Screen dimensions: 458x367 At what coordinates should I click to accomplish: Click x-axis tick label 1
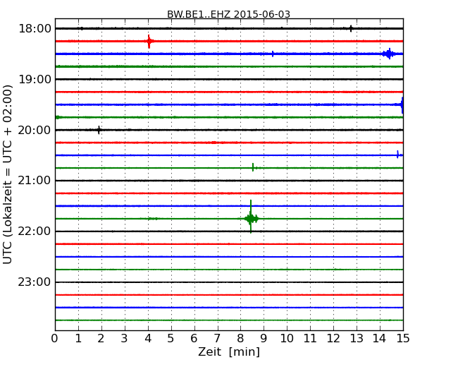click(78, 339)
